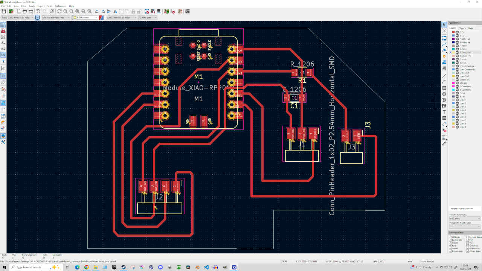Open the grid size dropdown
The width and height of the screenshot is (482, 271).
tap(121, 18)
